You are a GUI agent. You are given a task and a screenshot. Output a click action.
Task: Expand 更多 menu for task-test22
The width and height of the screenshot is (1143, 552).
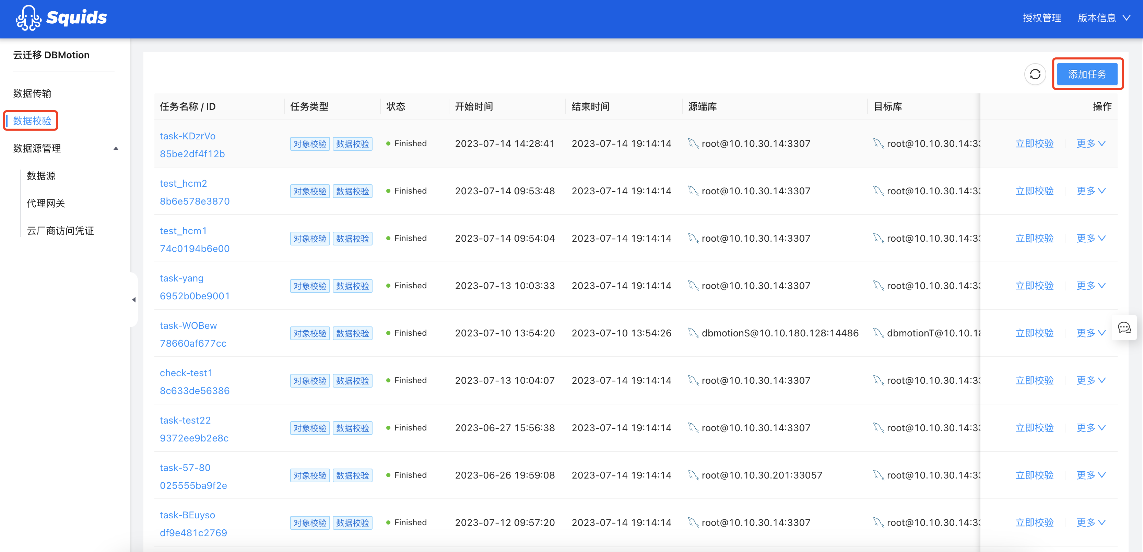pos(1091,428)
